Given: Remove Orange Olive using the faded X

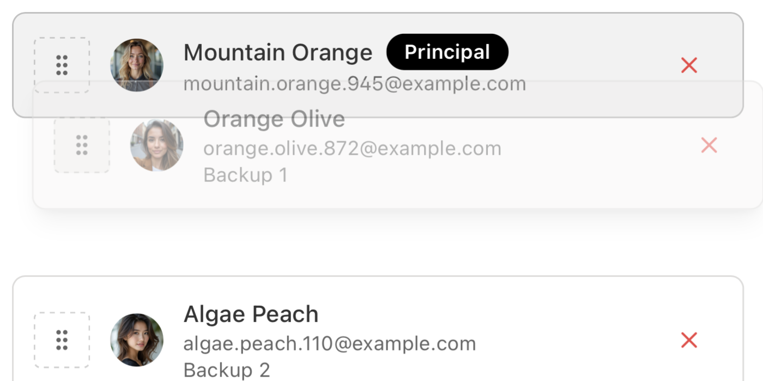Looking at the screenshot, I should pyautogui.click(x=708, y=146).
